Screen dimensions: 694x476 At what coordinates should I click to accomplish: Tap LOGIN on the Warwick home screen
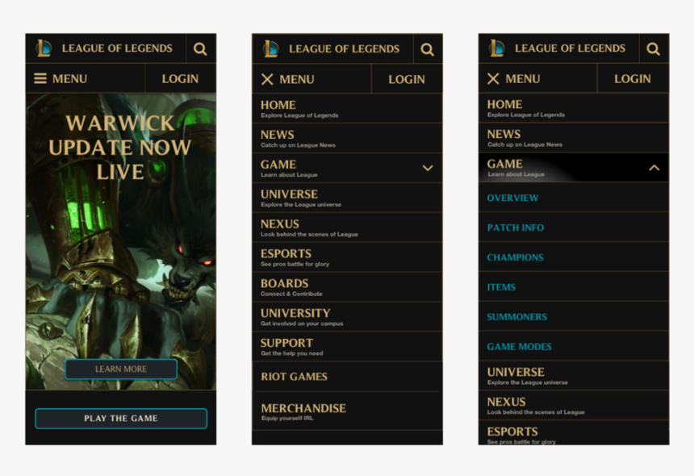pos(180,79)
